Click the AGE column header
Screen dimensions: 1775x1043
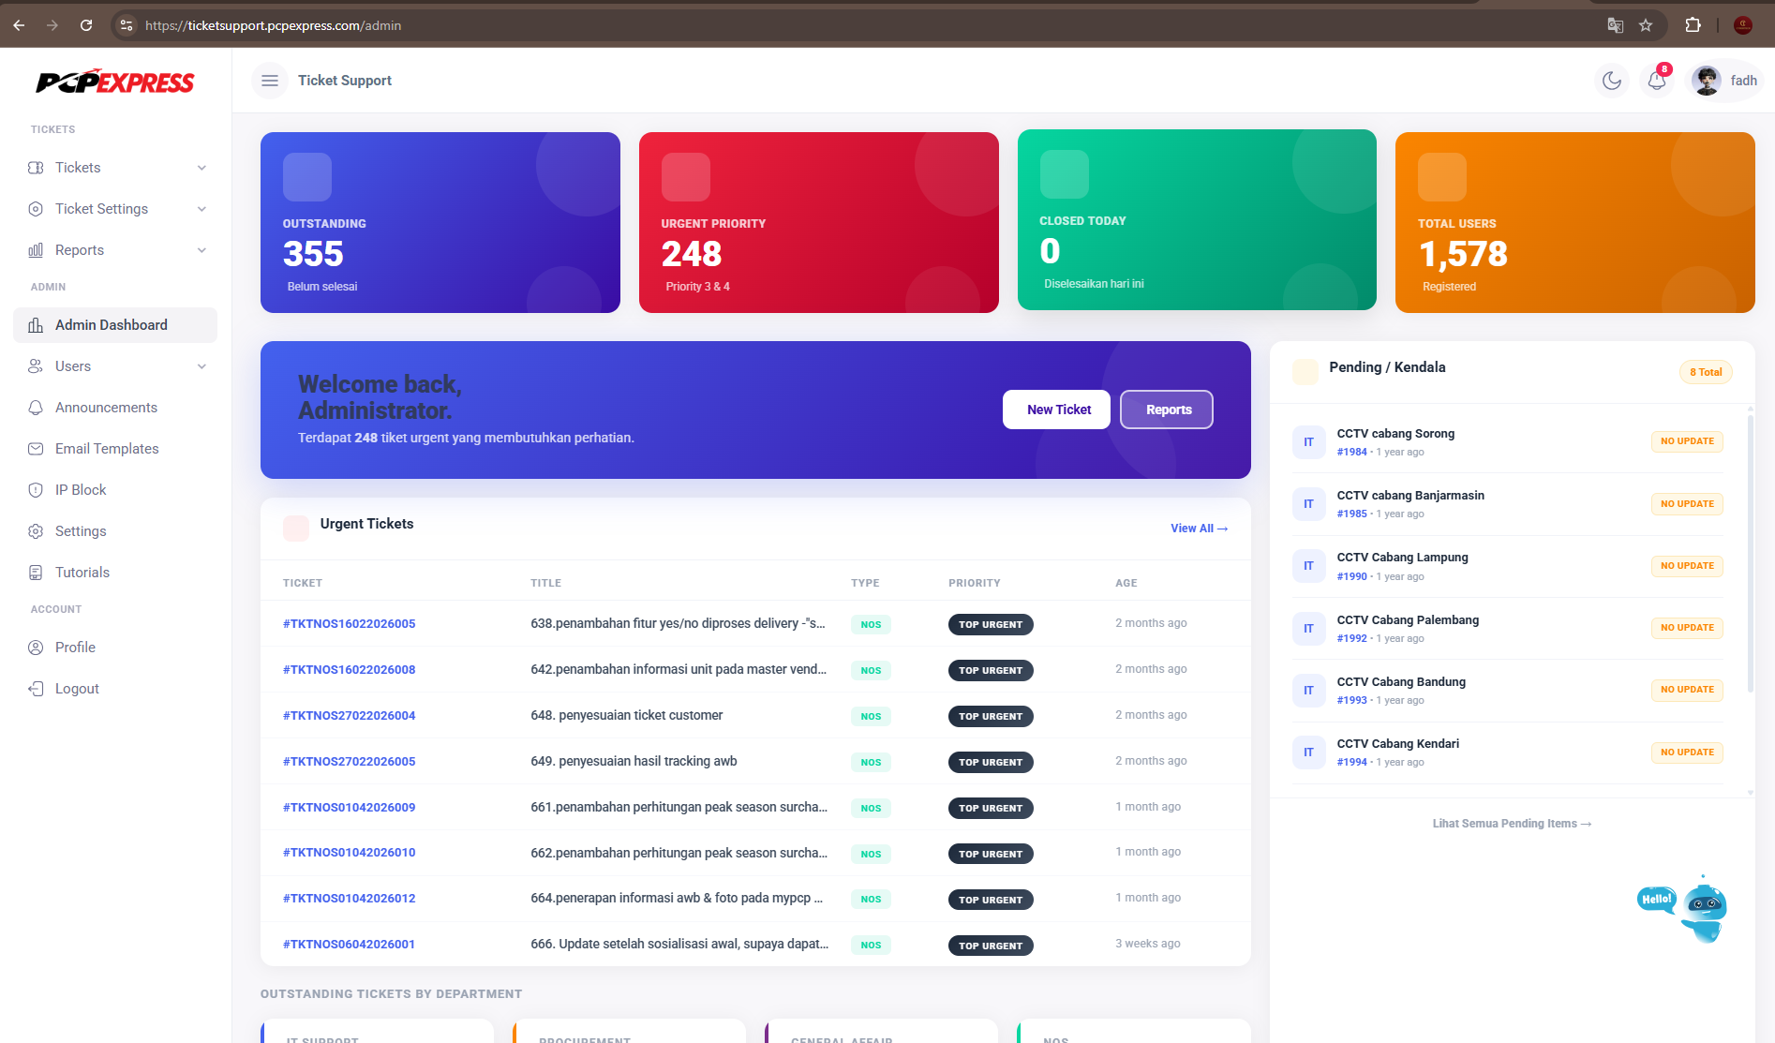click(1126, 583)
